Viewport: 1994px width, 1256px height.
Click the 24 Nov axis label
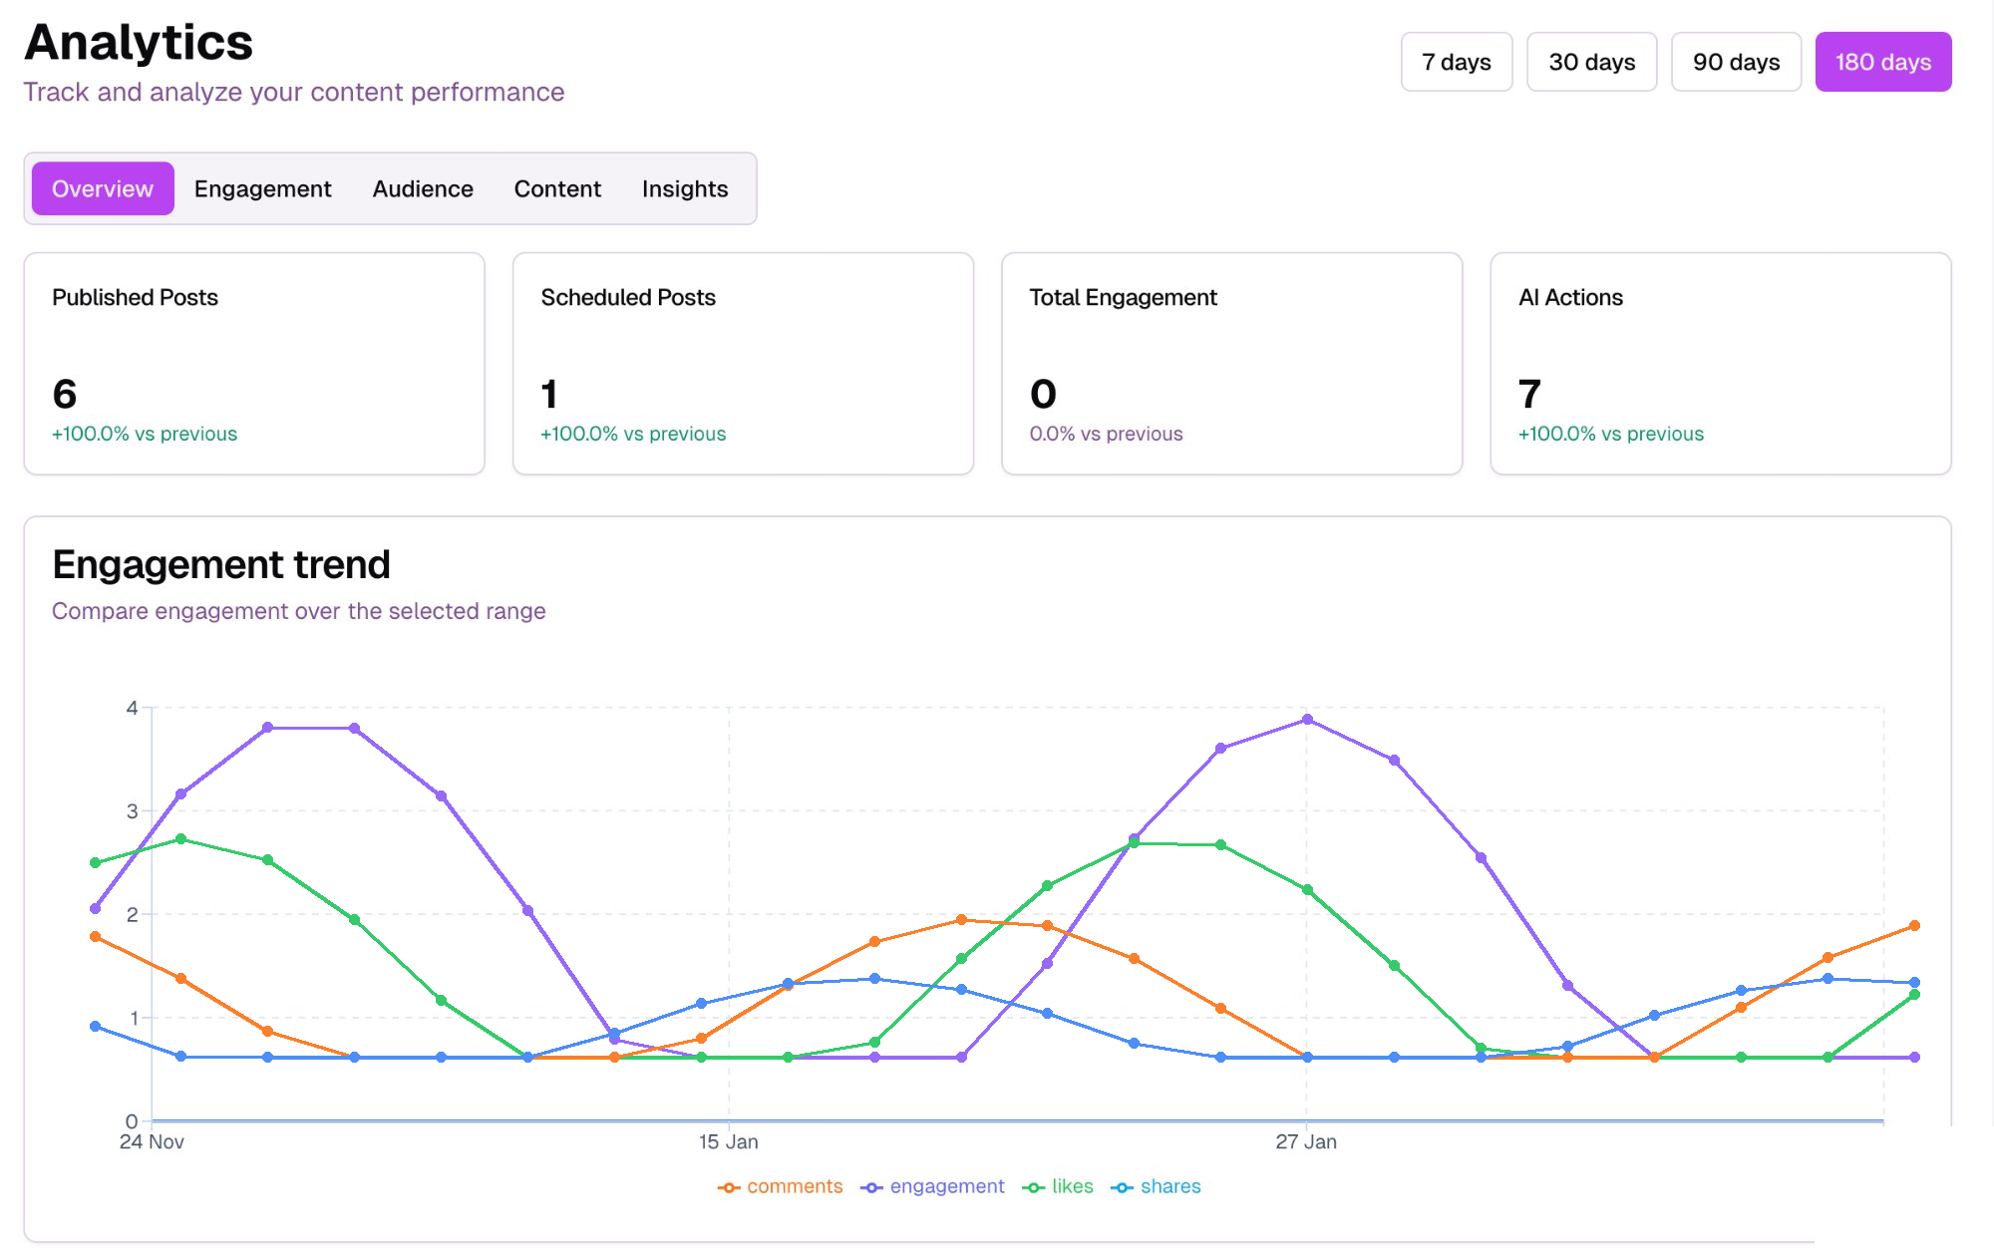pos(152,1141)
